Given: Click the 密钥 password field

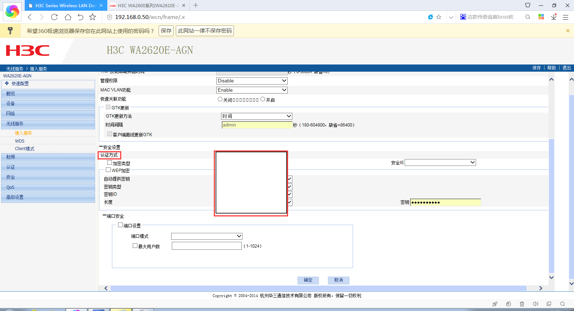Looking at the screenshot, I should [x=446, y=202].
